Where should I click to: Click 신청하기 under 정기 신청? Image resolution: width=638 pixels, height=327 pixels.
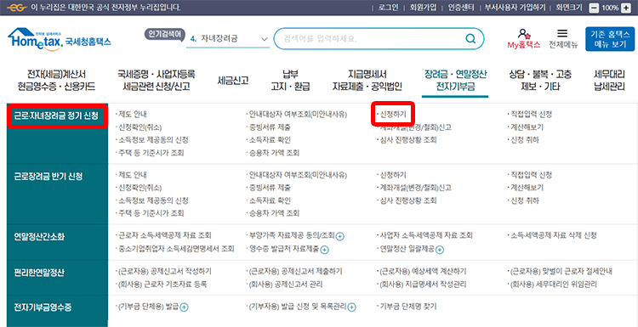click(x=393, y=114)
